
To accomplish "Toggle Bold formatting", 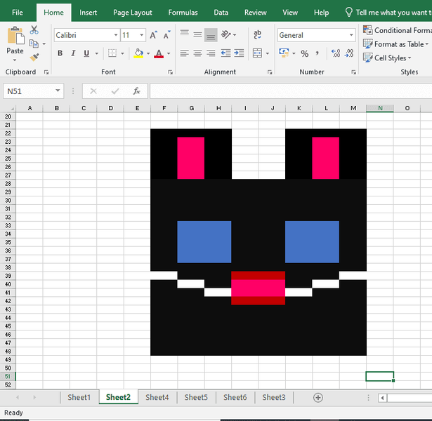I will click(60, 53).
